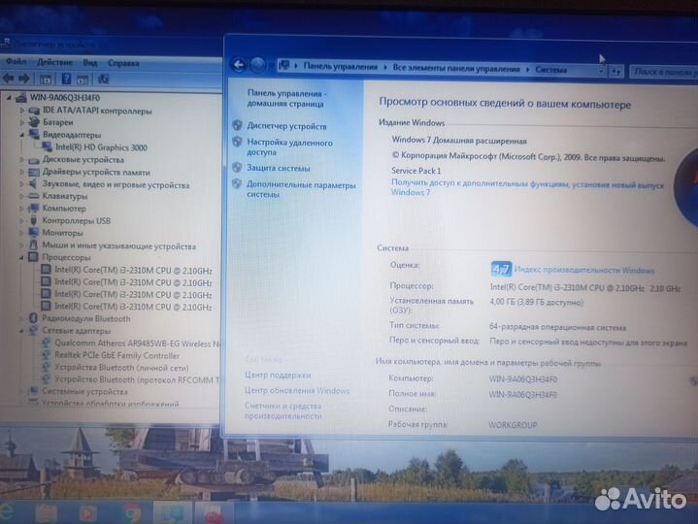The width and height of the screenshot is (698, 524).
Task: Click the WIN-9A06Q3H34F0 computer name value
Action: (x=522, y=379)
